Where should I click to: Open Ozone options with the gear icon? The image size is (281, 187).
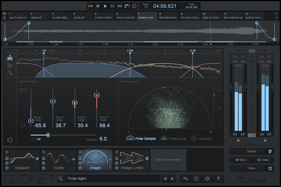207,179
